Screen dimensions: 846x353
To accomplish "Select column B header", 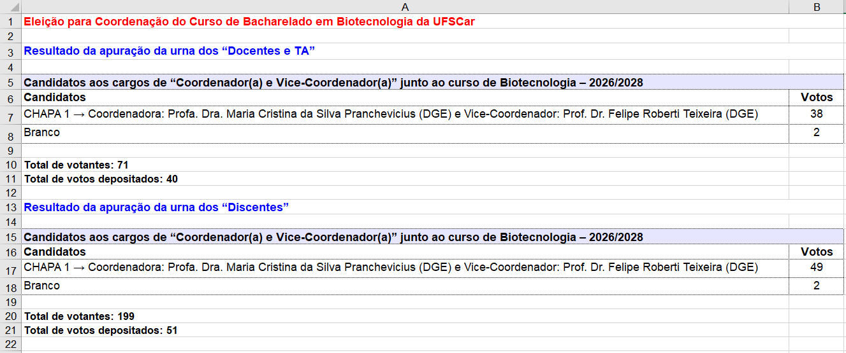I will pos(817,6).
